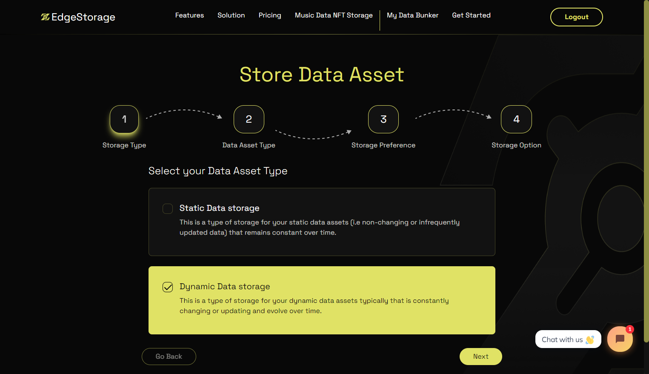This screenshot has width=649, height=374.
Task: Click the EdgeStorage brand name
Action: click(x=83, y=17)
